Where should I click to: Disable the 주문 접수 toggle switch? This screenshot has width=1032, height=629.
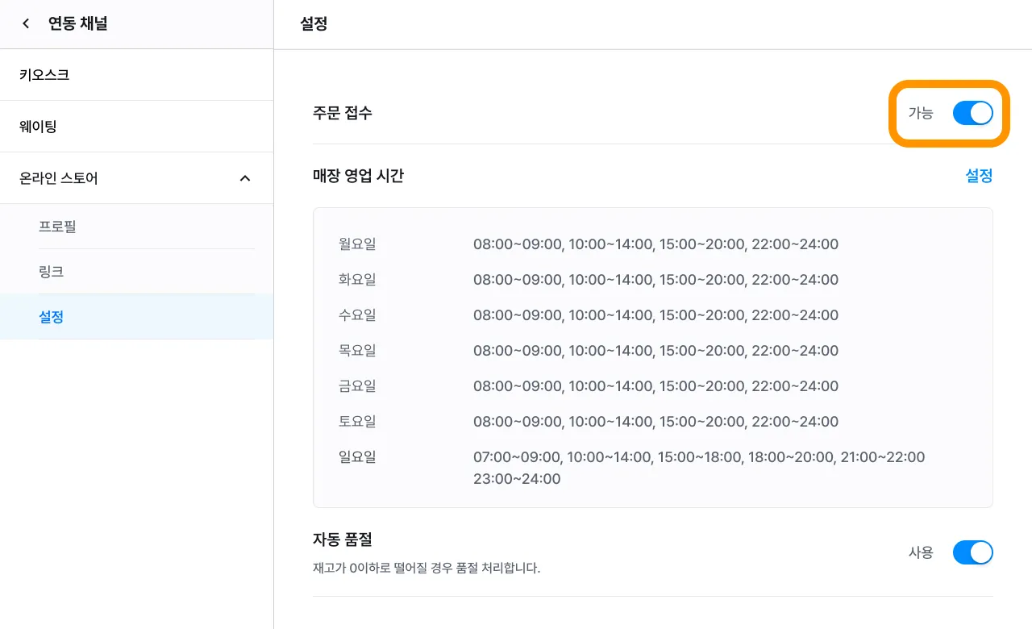(972, 114)
